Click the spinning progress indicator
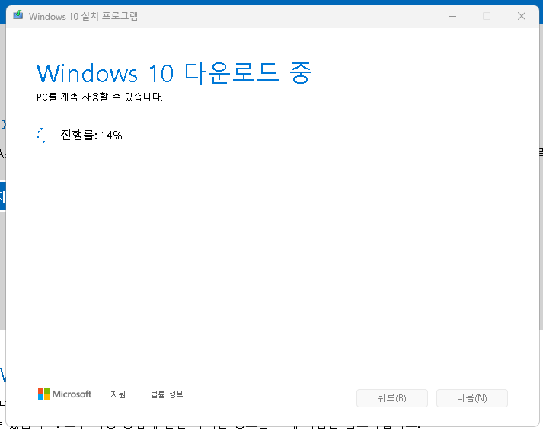This screenshot has width=543, height=431. tap(42, 136)
